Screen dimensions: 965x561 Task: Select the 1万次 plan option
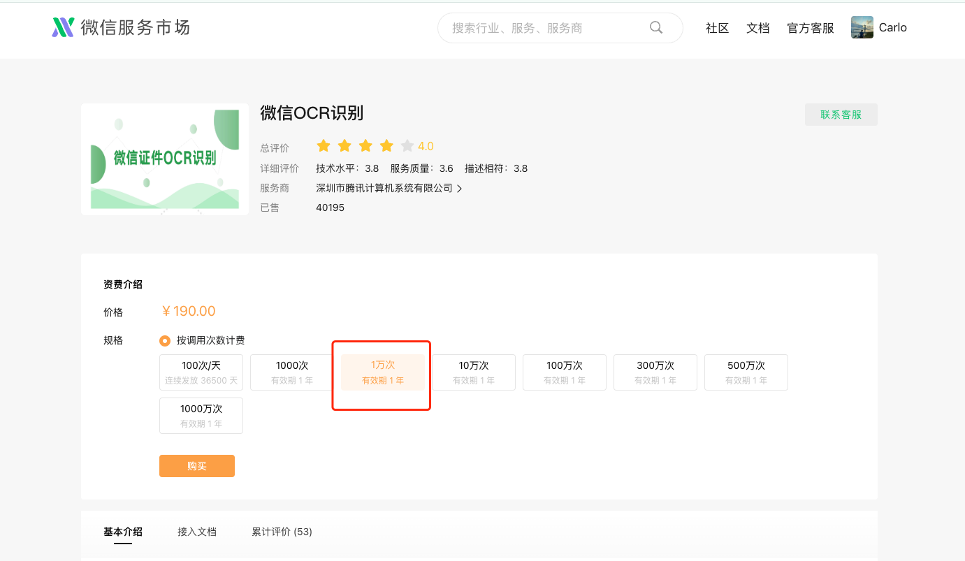(383, 372)
